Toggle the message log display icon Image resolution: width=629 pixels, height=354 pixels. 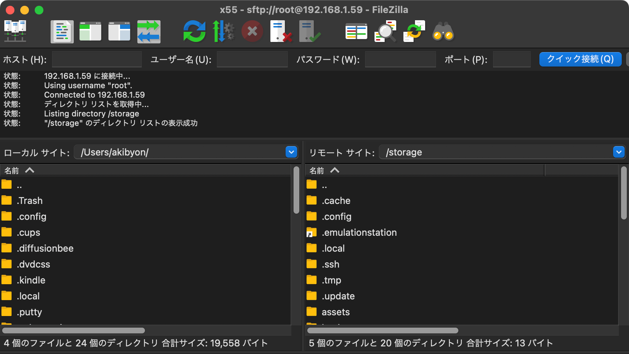62,31
